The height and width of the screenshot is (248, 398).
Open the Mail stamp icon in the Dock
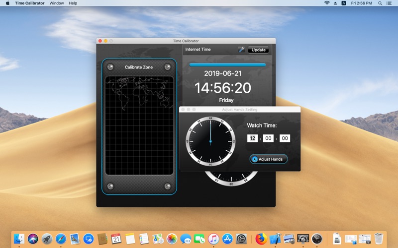75,239
